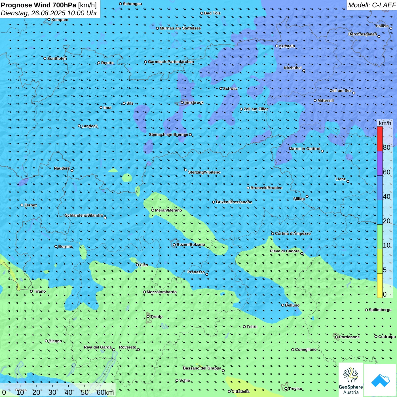
Task: Click the 'km/h' legend unit label
Action: point(385,123)
